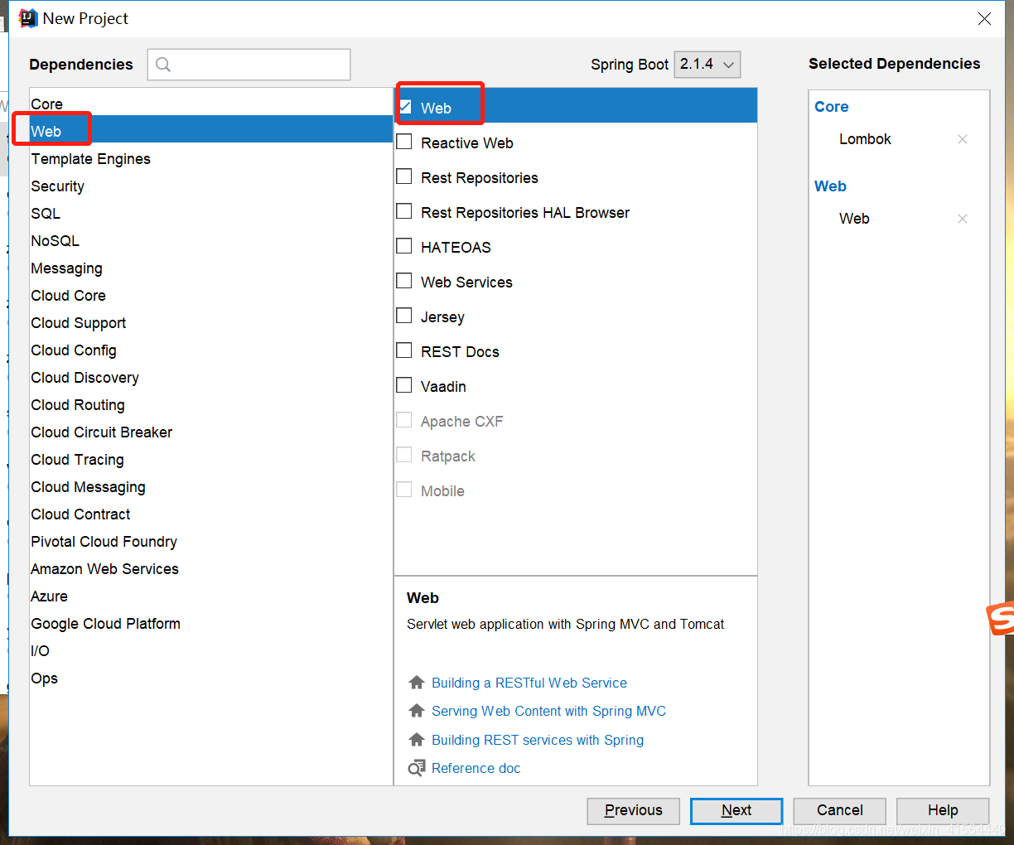Check the Web Services checkbox

point(404,281)
